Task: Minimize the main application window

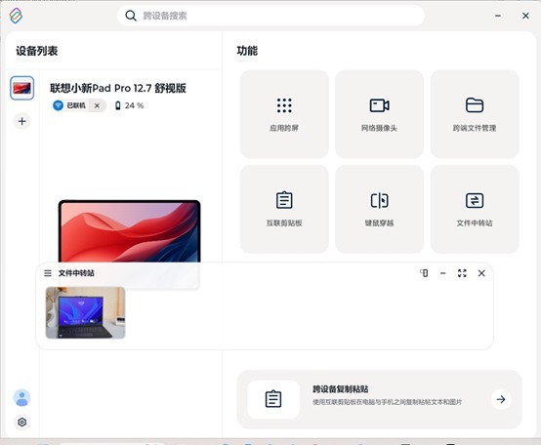Action: (498, 16)
